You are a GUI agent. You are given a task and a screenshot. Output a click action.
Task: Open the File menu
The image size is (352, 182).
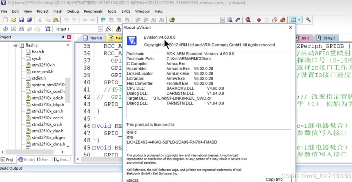4,11
